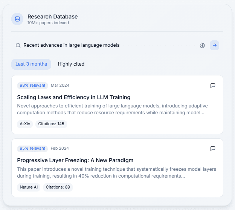
Task: Switch to the Highly cited filter
Action: [71, 64]
